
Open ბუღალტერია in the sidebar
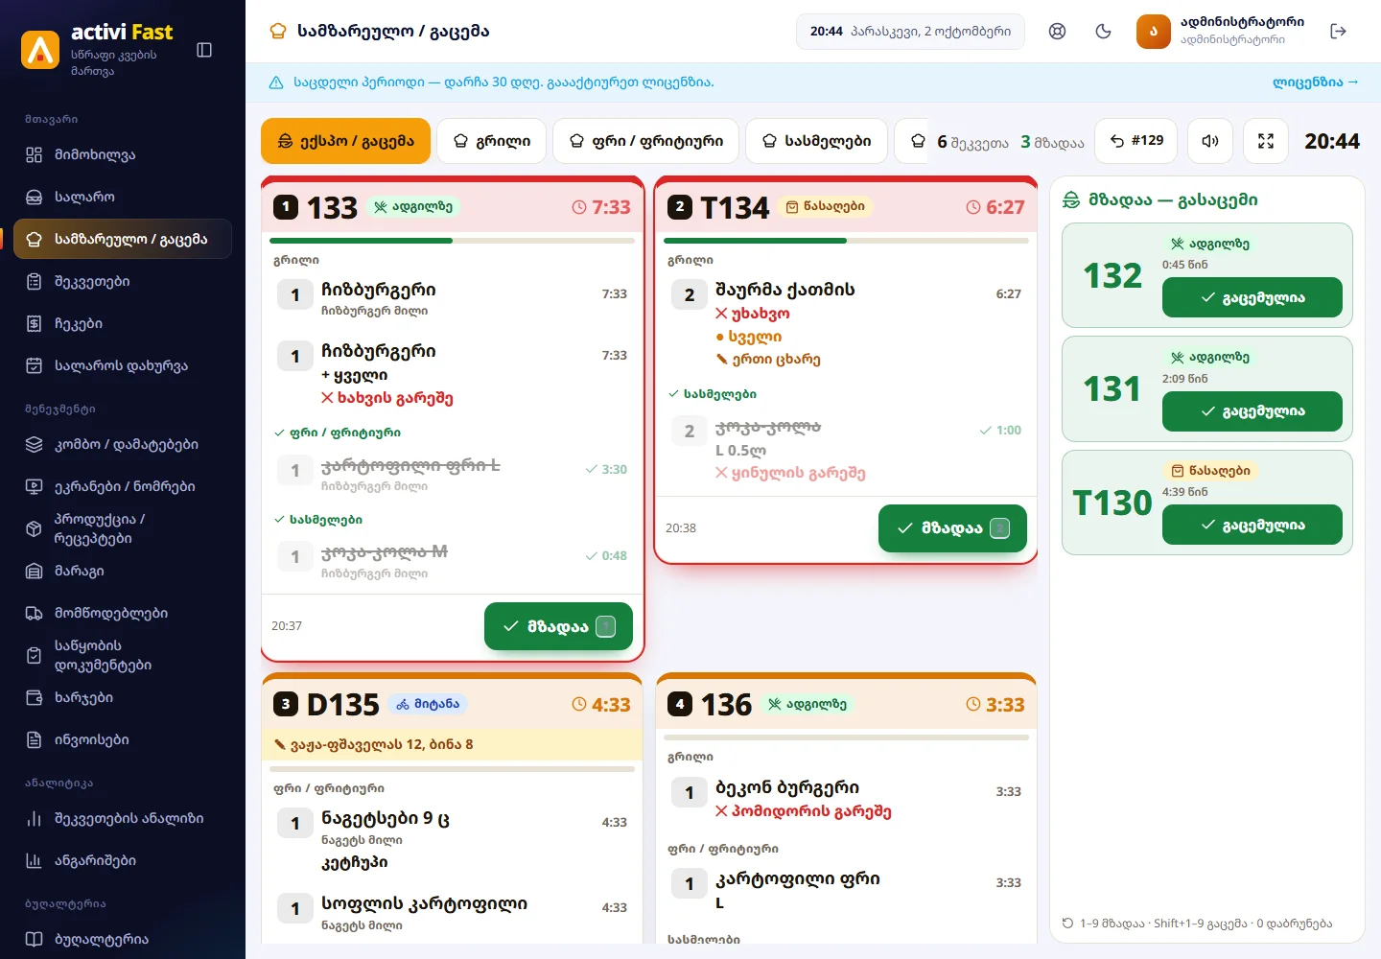pyautogui.click(x=123, y=940)
